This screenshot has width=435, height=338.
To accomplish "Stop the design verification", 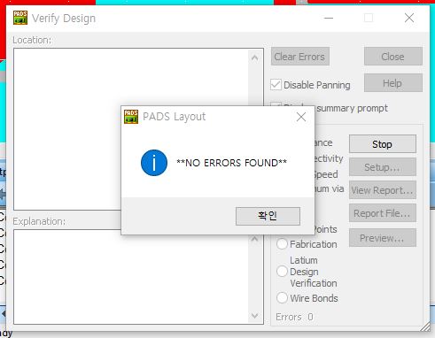I will tap(383, 144).
